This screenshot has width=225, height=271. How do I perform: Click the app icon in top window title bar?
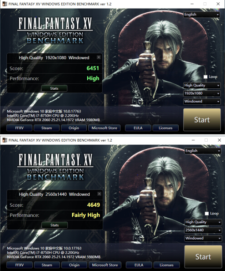click(5, 4)
